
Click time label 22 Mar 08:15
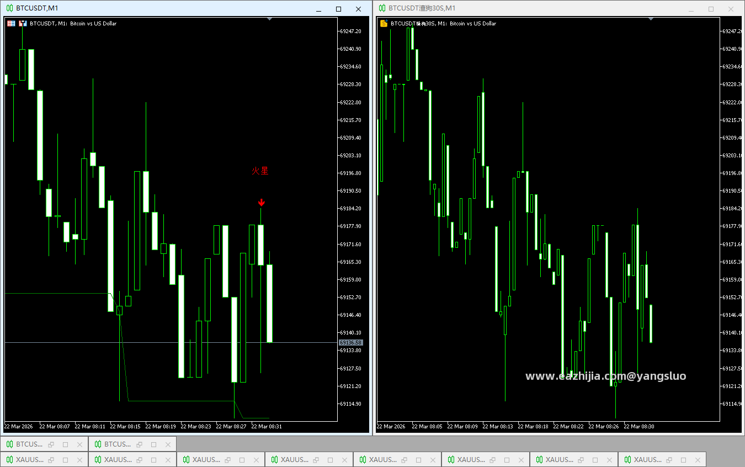(125, 426)
